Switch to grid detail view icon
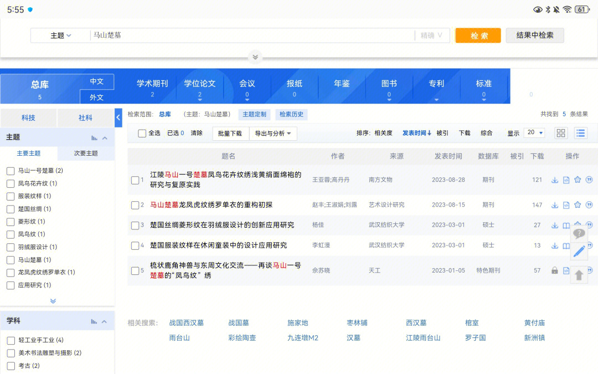The height and width of the screenshot is (374, 598). tap(561, 133)
